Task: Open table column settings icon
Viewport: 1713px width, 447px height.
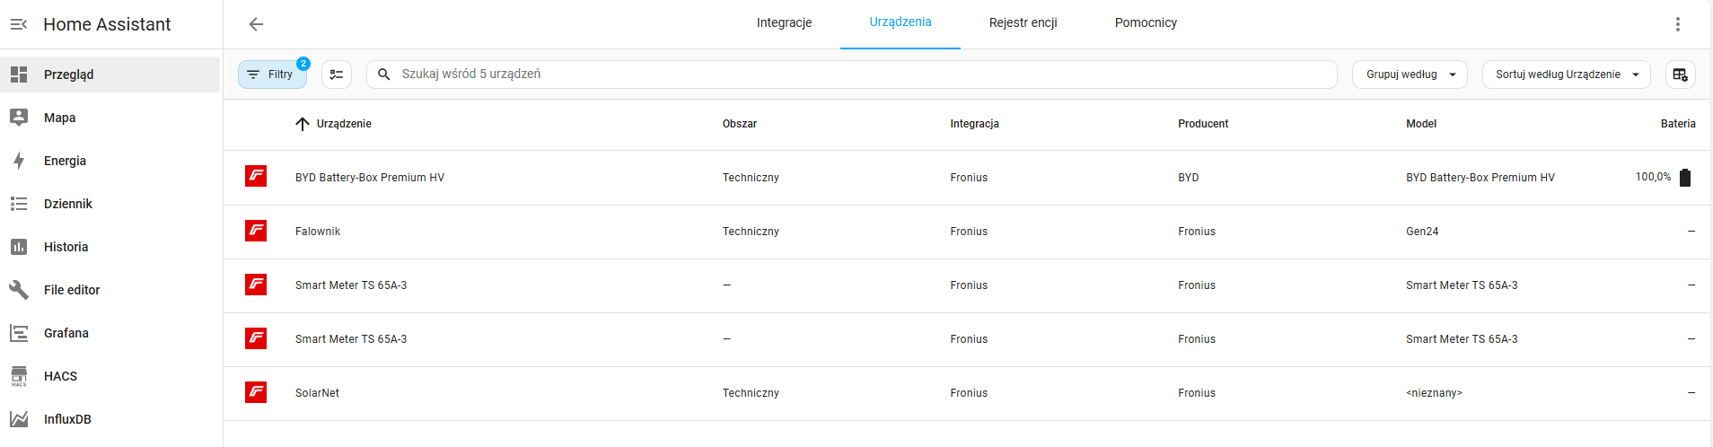Action: pyautogui.click(x=1681, y=74)
